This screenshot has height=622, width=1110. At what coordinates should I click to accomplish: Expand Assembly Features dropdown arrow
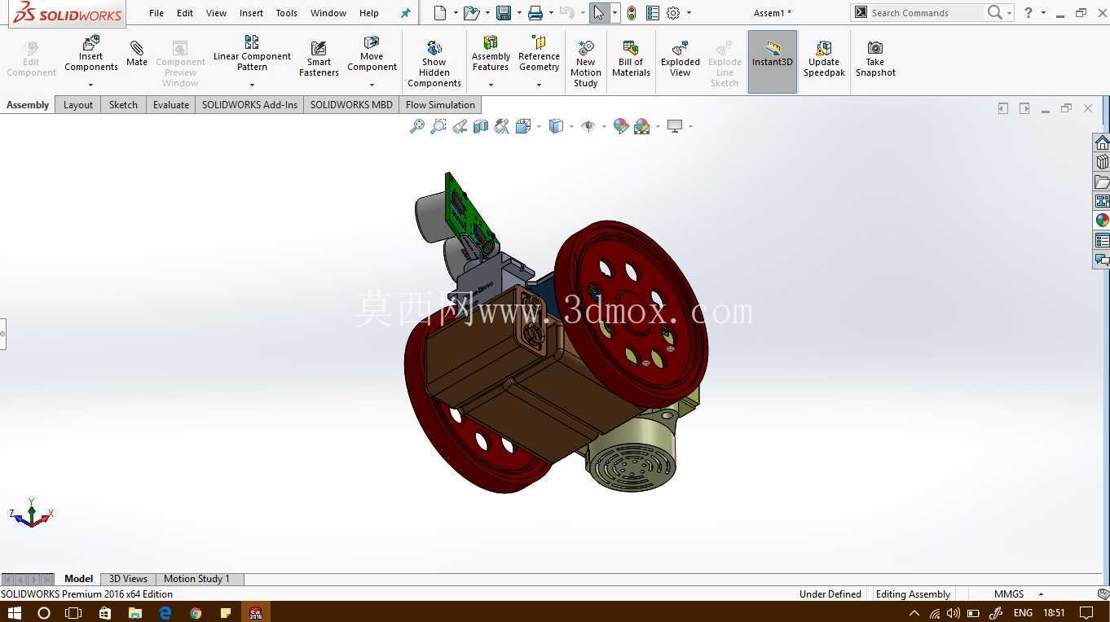(491, 85)
